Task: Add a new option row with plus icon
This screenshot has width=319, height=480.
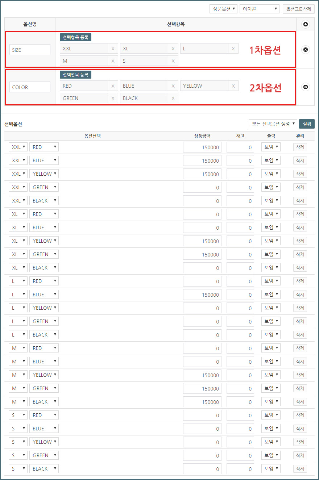Action: point(306,24)
